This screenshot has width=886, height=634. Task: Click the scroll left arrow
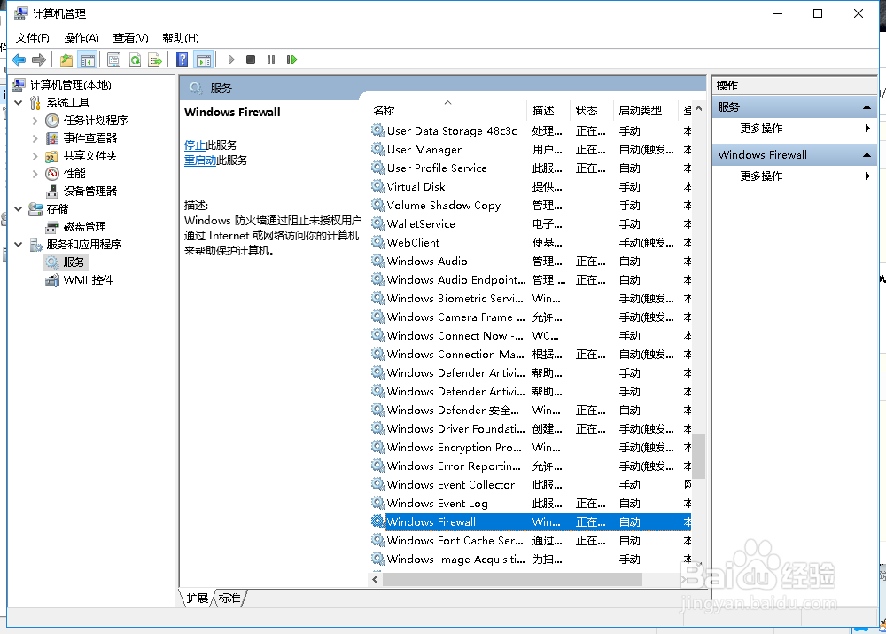(375, 580)
